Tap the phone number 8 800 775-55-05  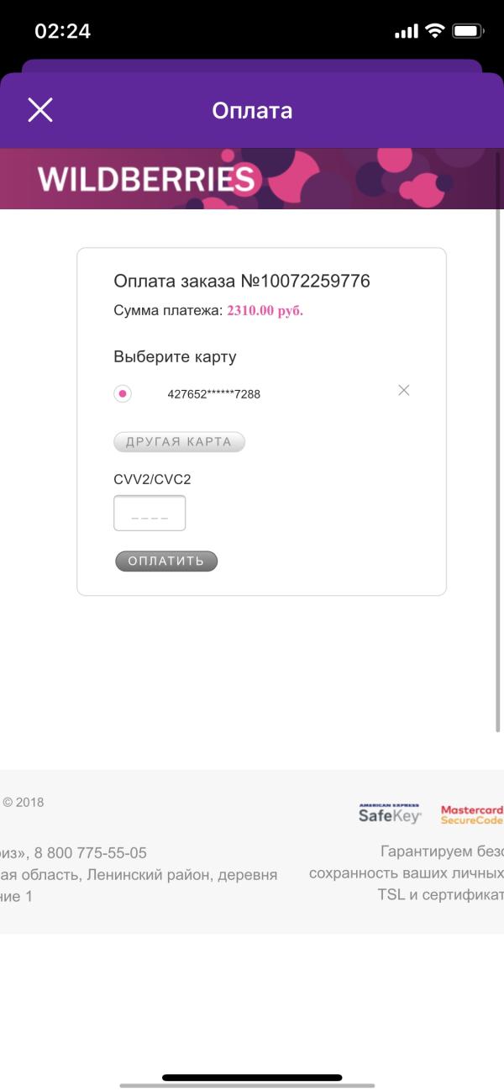tap(91, 852)
